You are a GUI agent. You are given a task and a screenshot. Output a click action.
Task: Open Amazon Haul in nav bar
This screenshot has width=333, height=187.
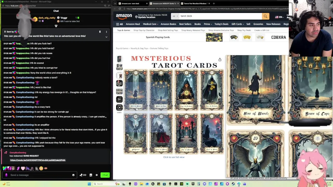(133, 24)
